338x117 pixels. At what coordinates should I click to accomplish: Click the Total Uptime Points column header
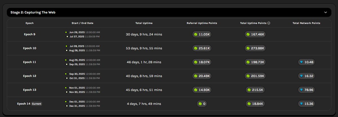[x=254, y=23]
